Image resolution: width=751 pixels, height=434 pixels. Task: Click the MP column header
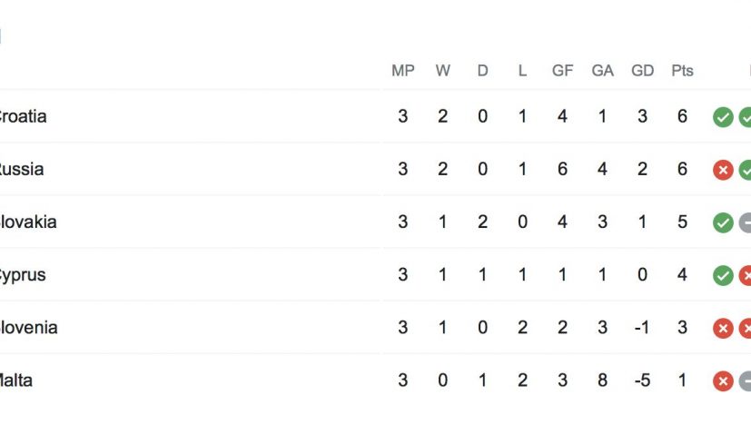[x=403, y=71]
